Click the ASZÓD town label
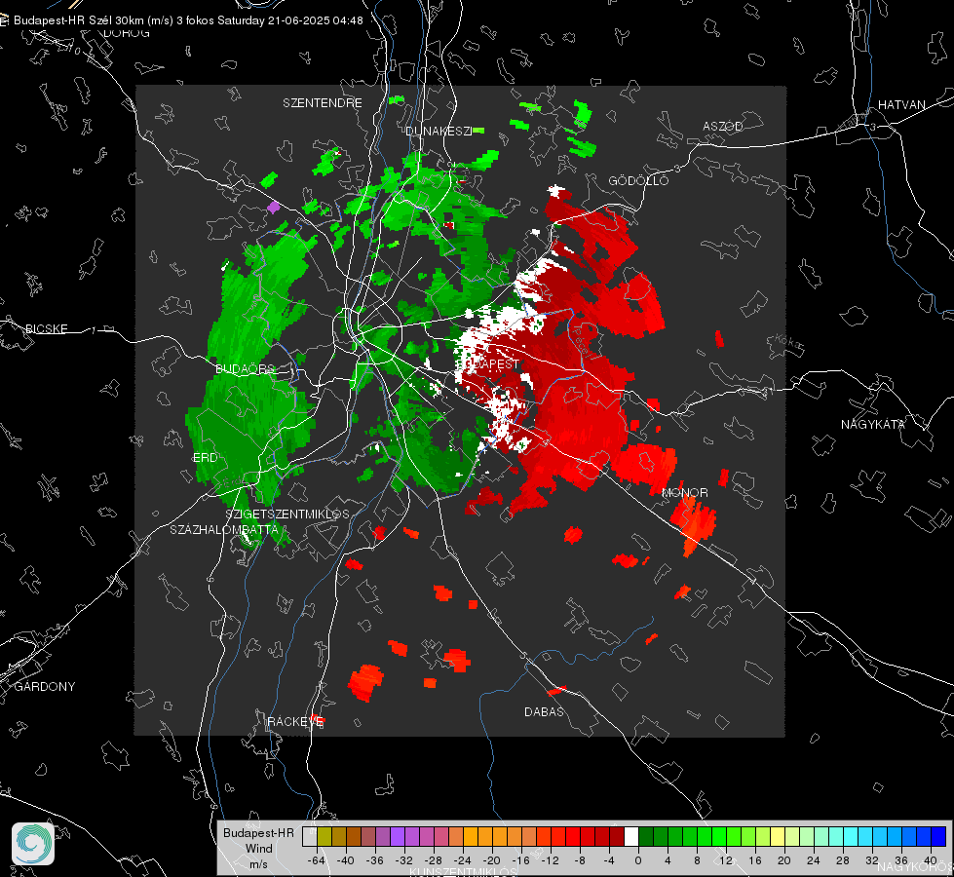The image size is (954, 877). (x=723, y=126)
